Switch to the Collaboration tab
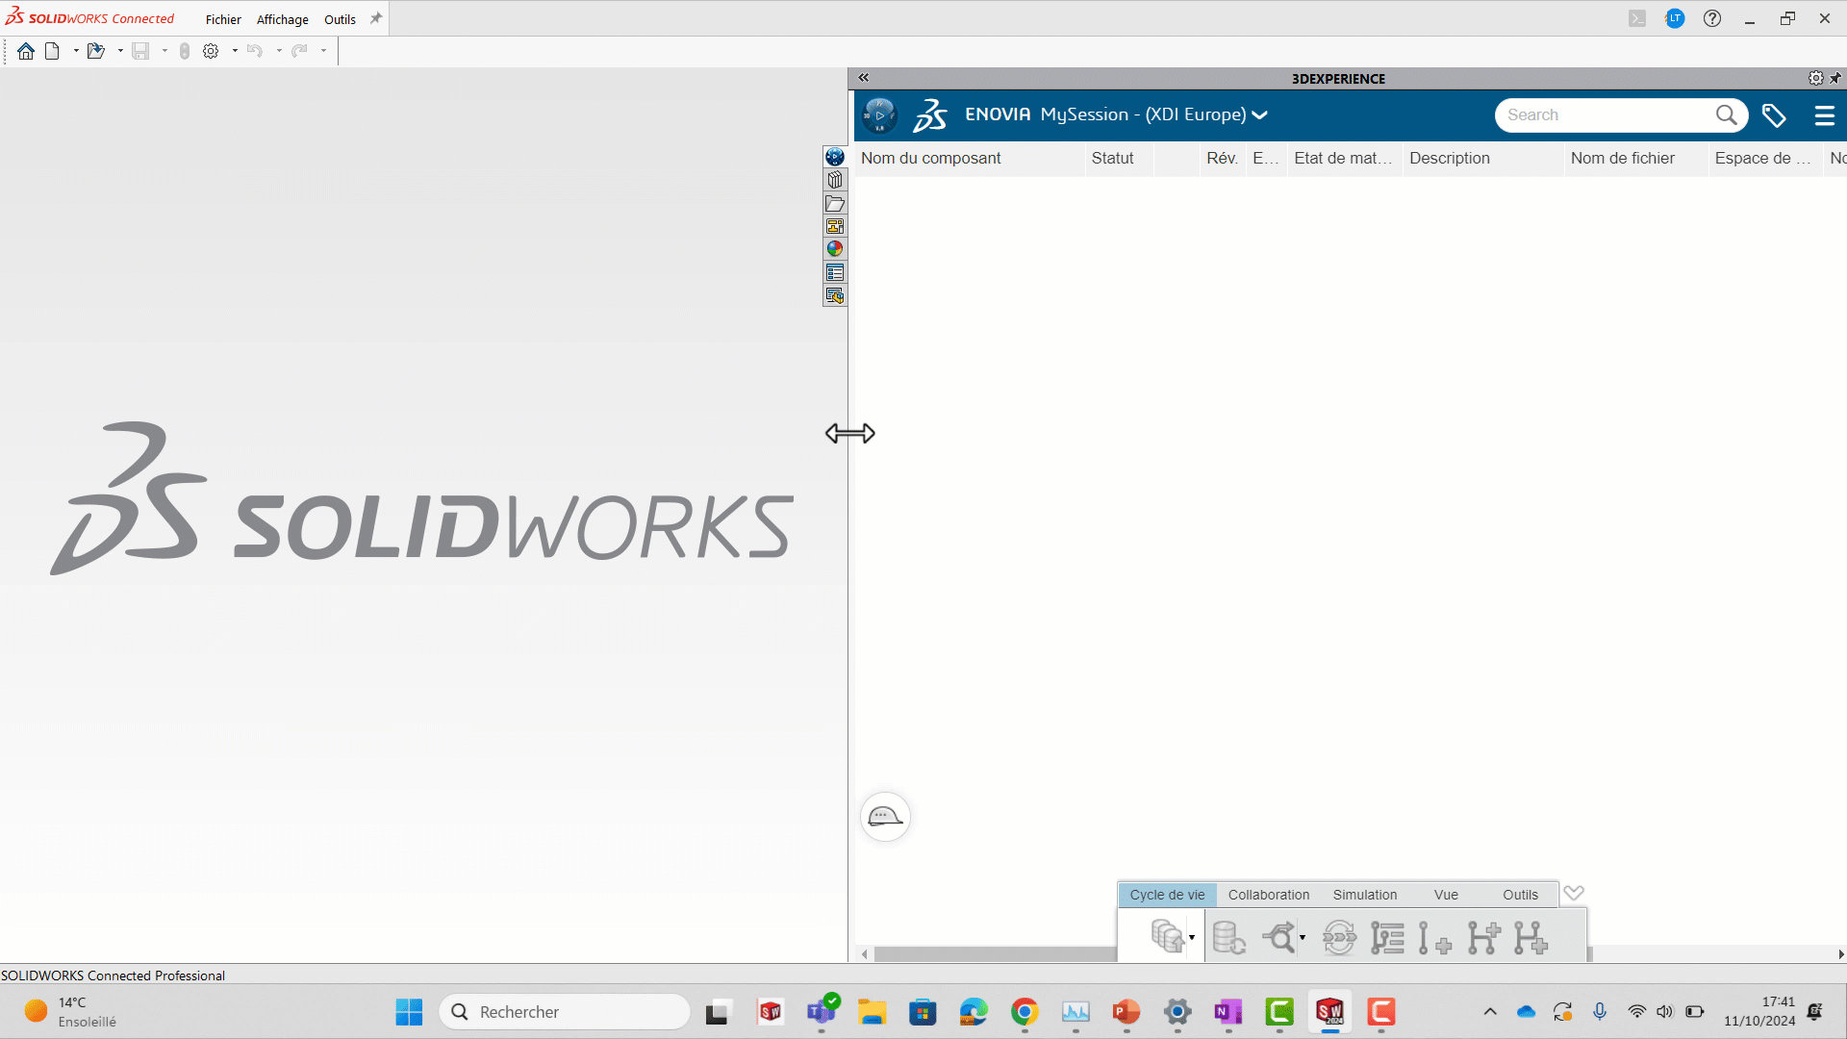This screenshot has width=1847, height=1039. click(x=1268, y=895)
